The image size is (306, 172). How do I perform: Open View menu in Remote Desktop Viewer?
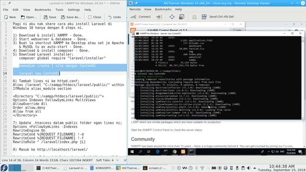(x=148, y=9)
